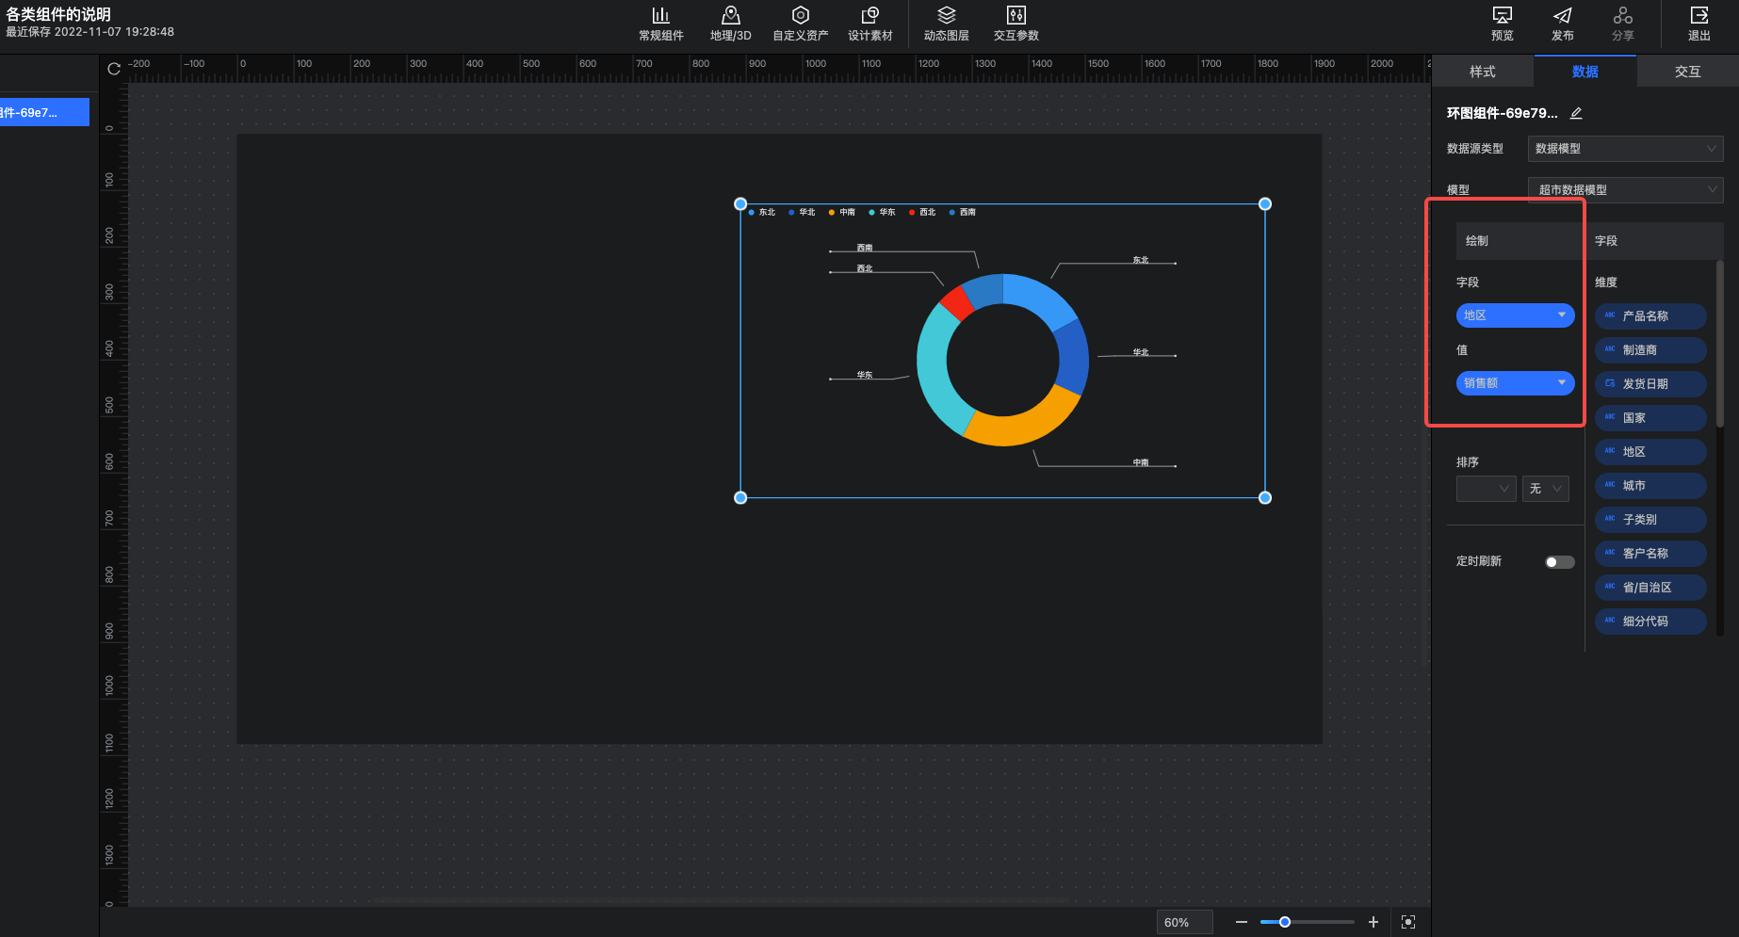Click the zoom slider handle
The image size is (1739, 937).
coord(1284,922)
